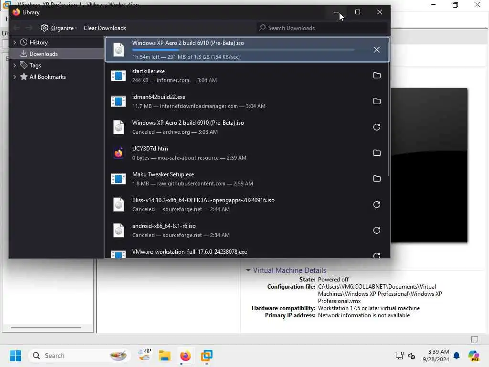Screen dimensions: 489x367
Task: Go back in Library navigation
Action: (17, 28)
